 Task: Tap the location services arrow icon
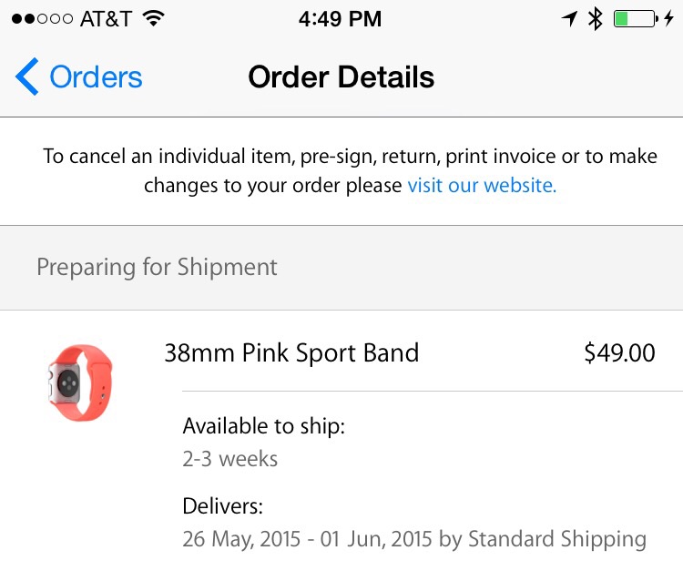point(569,19)
